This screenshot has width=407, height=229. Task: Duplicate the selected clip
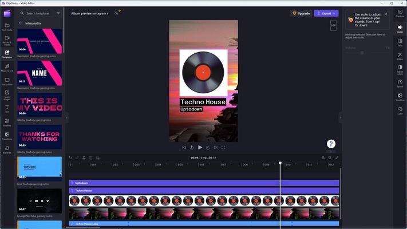(98, 157)
